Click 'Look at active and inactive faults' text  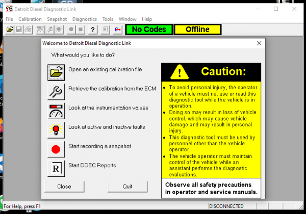click(107, 127)
